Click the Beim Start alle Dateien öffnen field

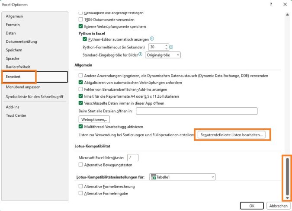pyautogui.click(x=196, y=111)
